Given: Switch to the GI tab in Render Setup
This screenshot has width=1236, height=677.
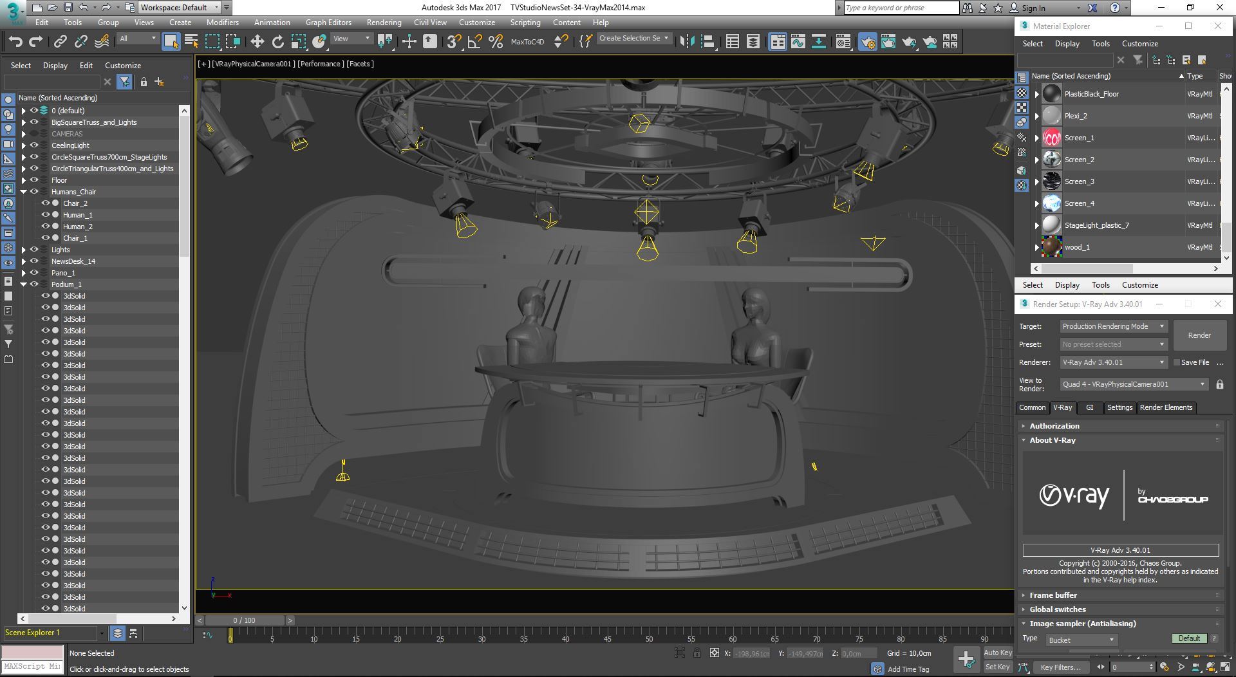Looking at the screenshot, I should (x=1089, y=407).
